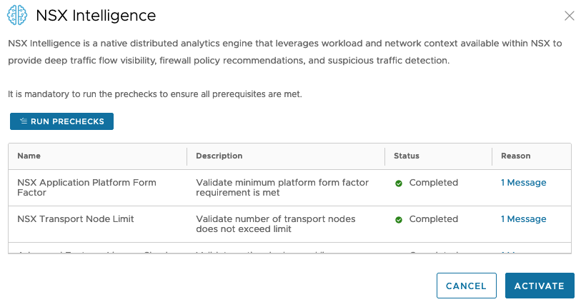This screenshot has width=581, height=307.
Task: Click column divider between Name and Description
Action: point(187,156)
